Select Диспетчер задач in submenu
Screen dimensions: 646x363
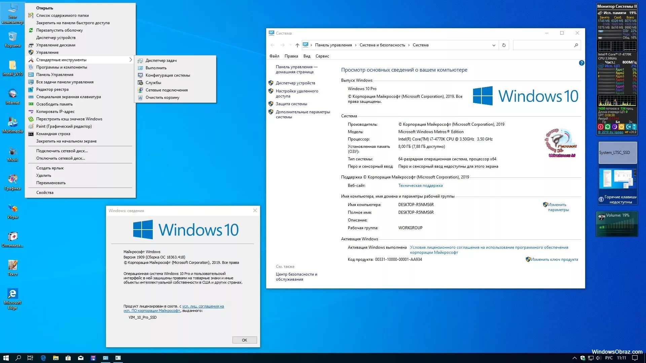[175, 61]
